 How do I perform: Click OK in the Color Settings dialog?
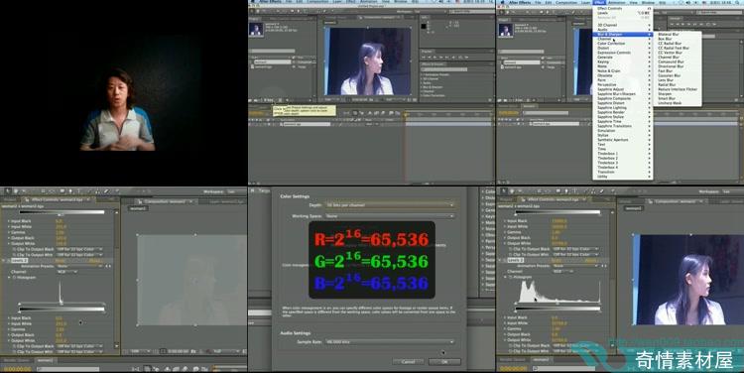click(444, 362)
